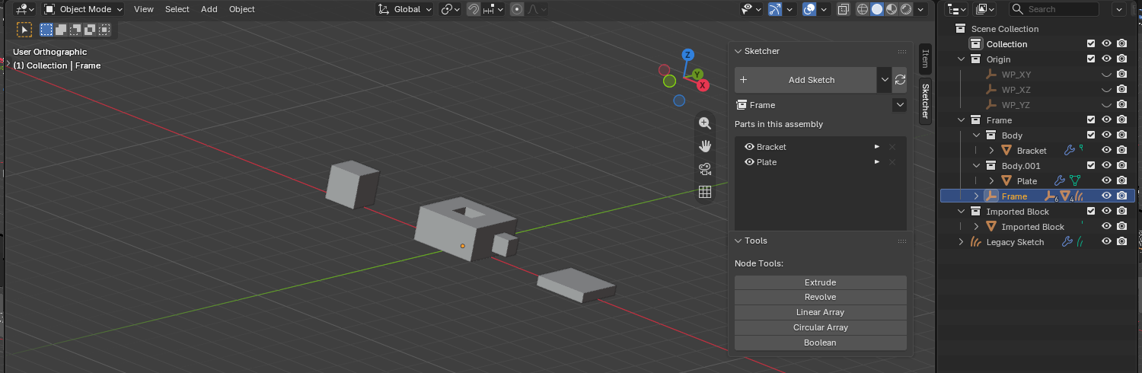
Task: Uncheck the Body.001 collection checkbox
Action: [x=1092, y=166]
